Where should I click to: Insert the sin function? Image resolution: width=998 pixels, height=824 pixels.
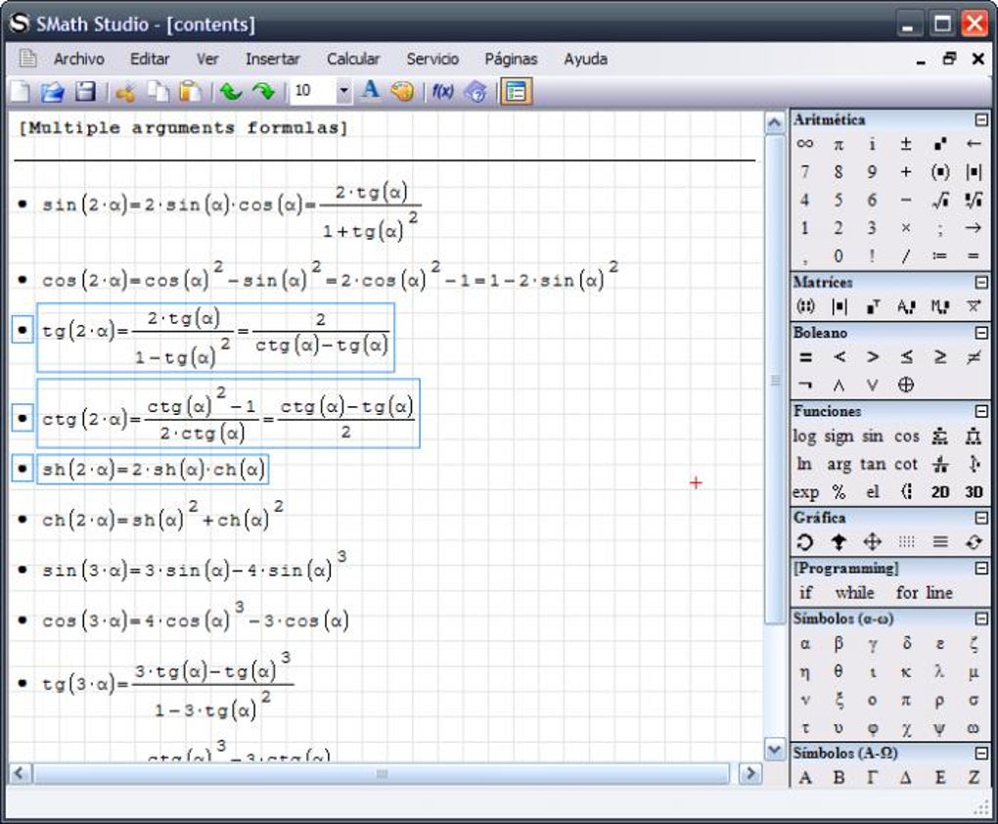872,436
